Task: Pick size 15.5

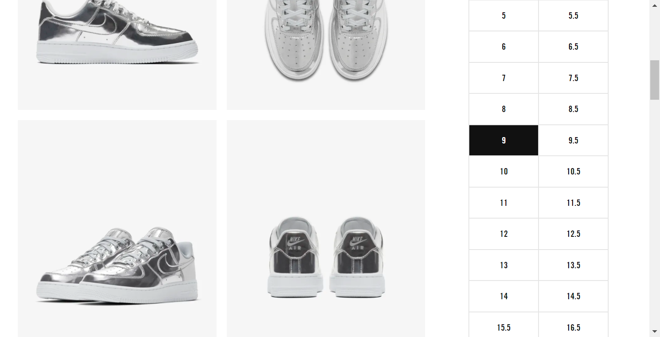Action: pyautogui.click(x=504, y=326)
